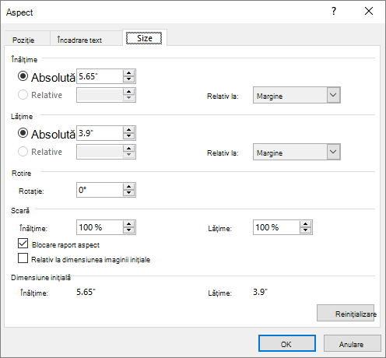The height and width of the screenshot is (358, 386).
Task: Increase rotation angle with up arrow
Action: coord(128,187)
